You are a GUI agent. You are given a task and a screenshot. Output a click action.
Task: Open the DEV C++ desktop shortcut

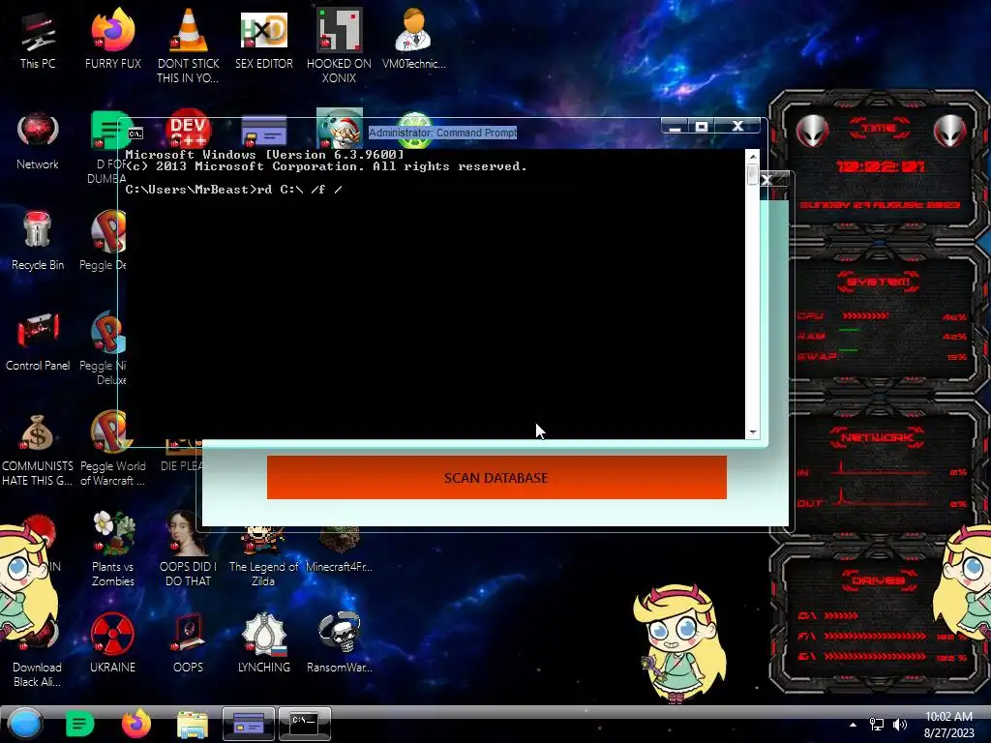pyautogui.click(x=188, y=131)
